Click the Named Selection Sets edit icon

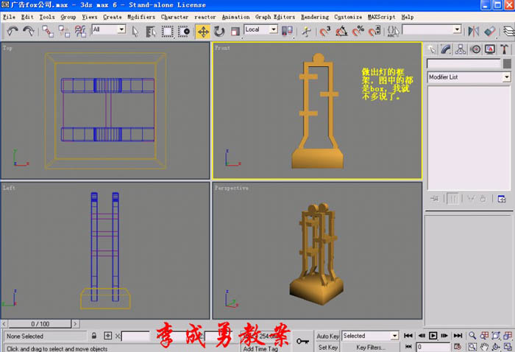point(393,32)
